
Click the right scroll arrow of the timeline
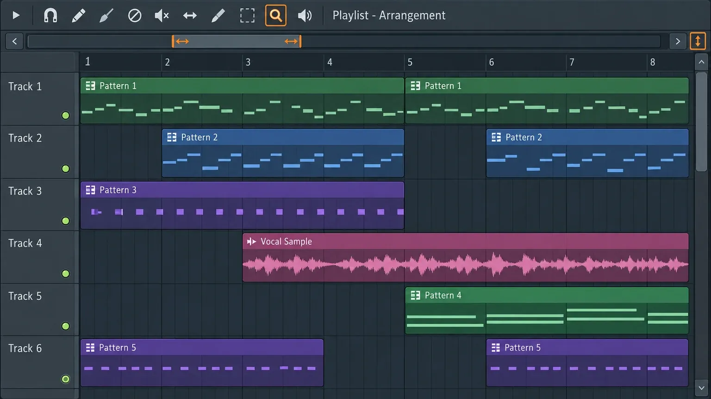678,41
